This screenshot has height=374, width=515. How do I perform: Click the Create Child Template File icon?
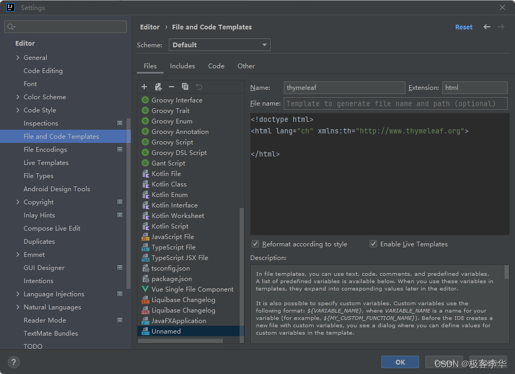tap(158, 87)
